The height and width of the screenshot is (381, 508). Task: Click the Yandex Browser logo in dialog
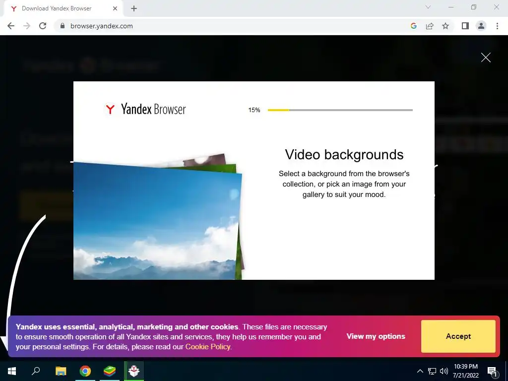[145, 109]
